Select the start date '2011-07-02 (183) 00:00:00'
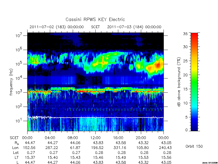The width and height of the screenshot is (218, 164). point(57,27)
